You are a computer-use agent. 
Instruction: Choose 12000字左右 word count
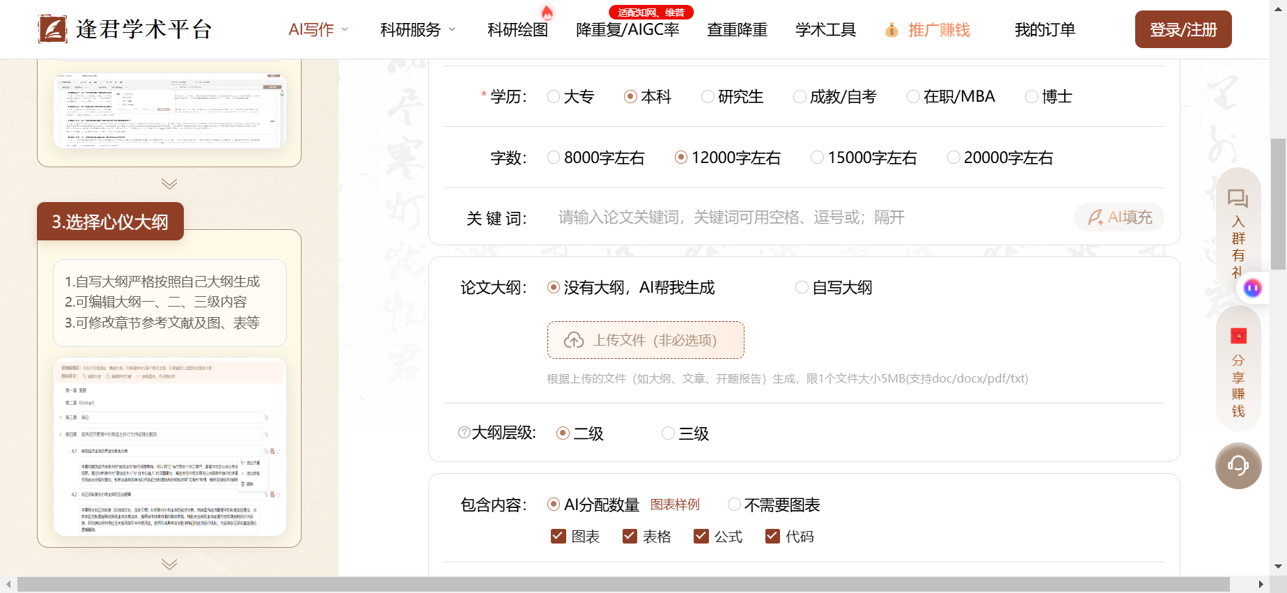[x=681, y=157]
